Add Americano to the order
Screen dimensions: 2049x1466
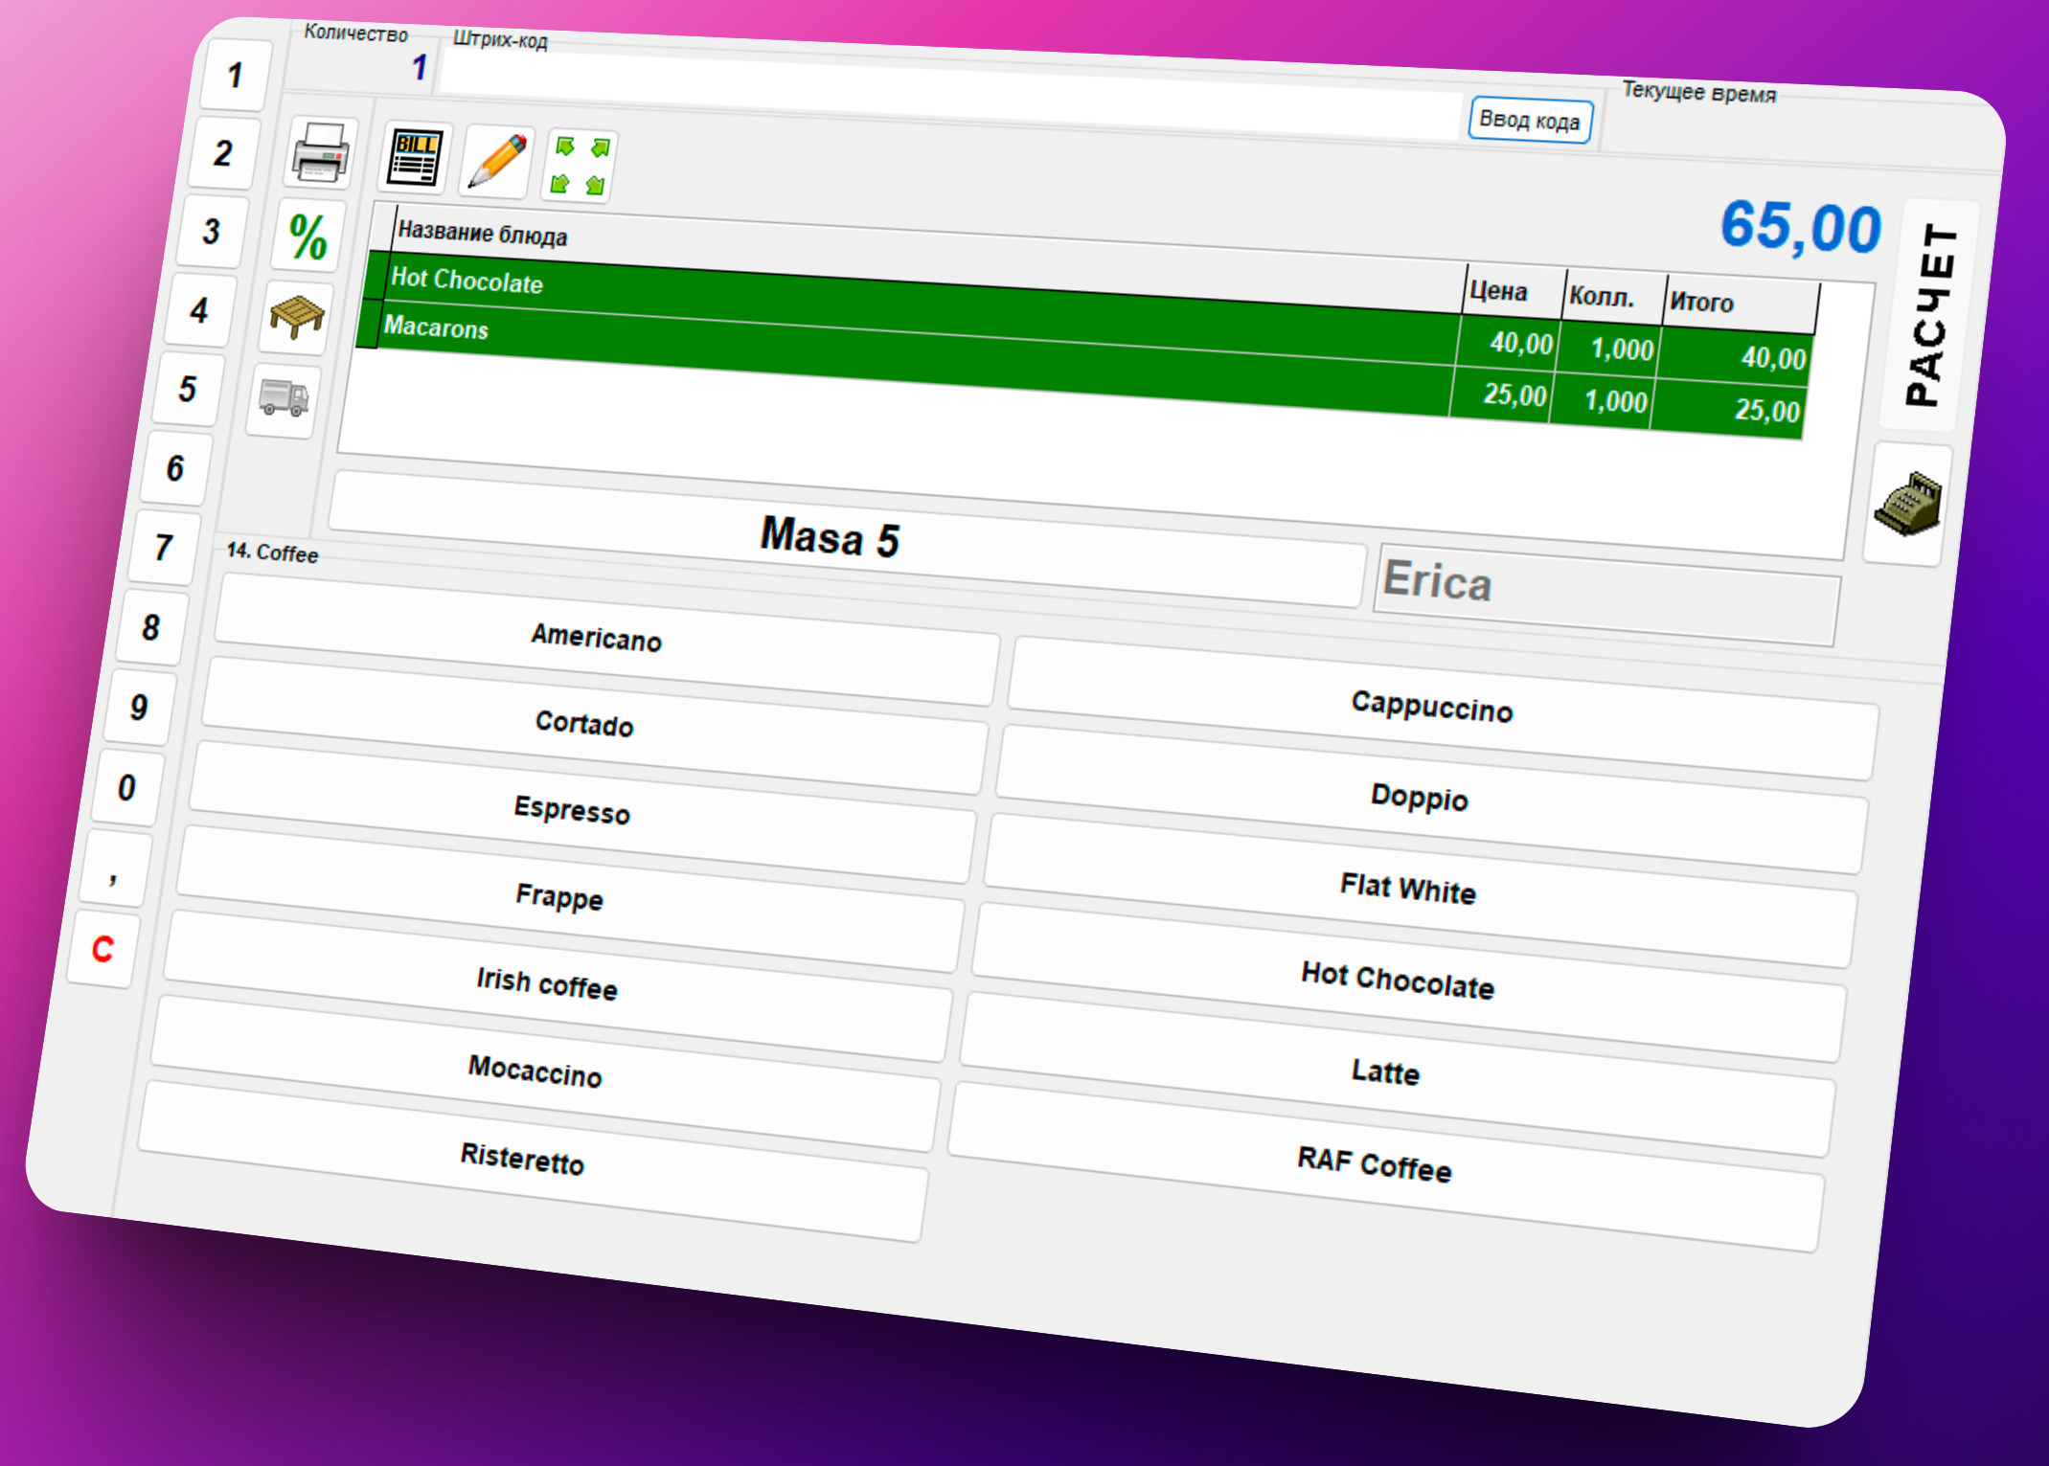(x=597, y=637)
